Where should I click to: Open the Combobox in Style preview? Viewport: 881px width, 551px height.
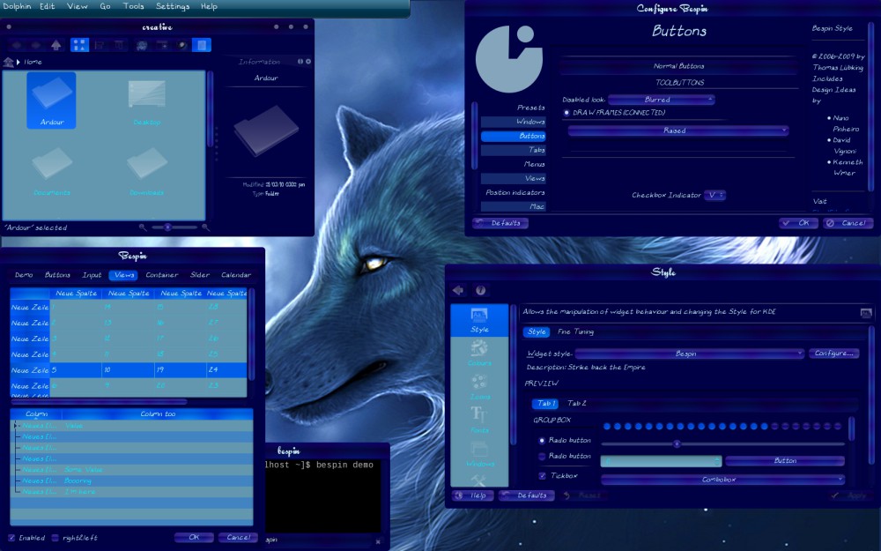(x=722, y=480)
